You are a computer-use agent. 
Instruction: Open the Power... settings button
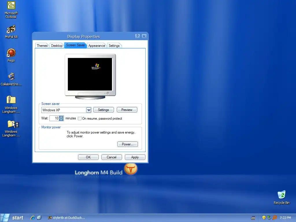(127, 144)
